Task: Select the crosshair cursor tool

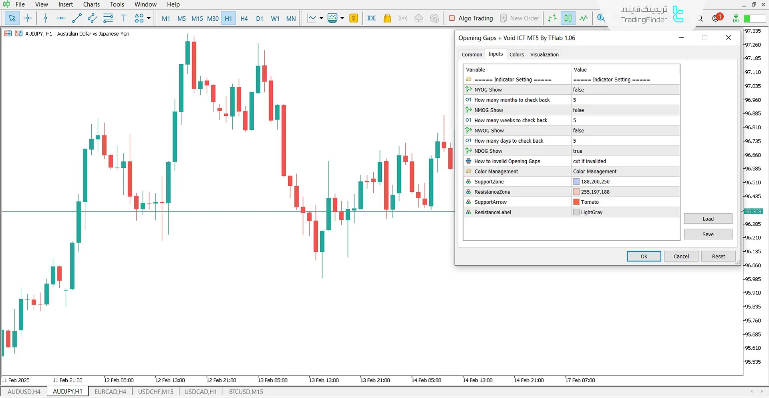Action: click(28, 18)
